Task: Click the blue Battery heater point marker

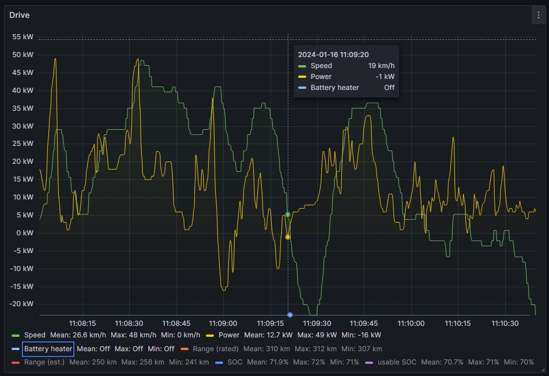Action: click(x=290, y=315)
